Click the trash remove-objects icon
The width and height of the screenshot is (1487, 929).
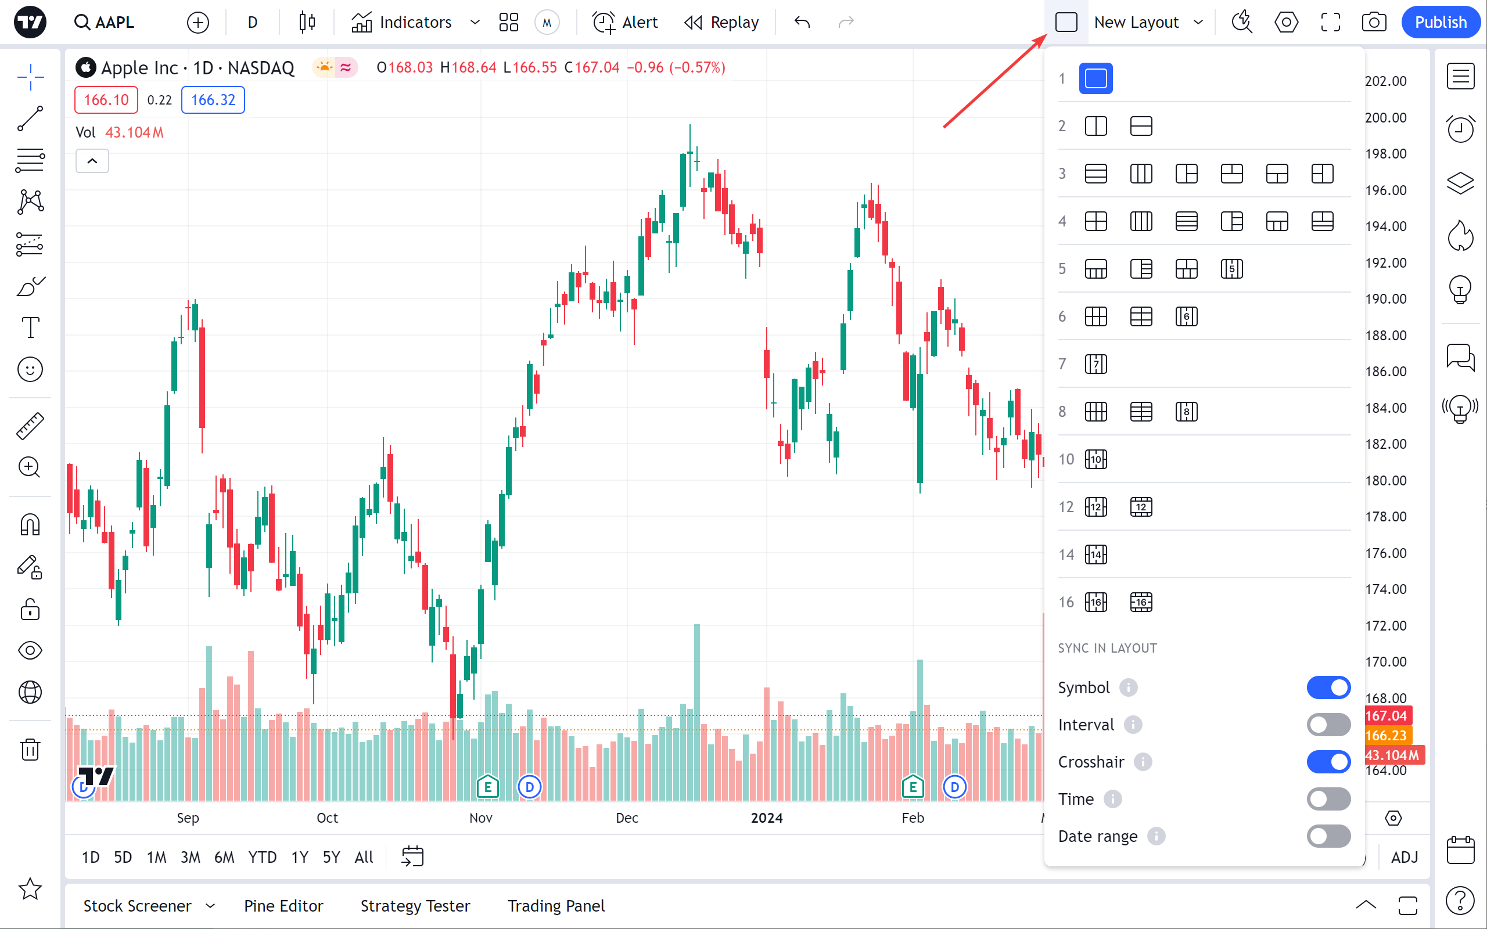click(x=30, y=749)
